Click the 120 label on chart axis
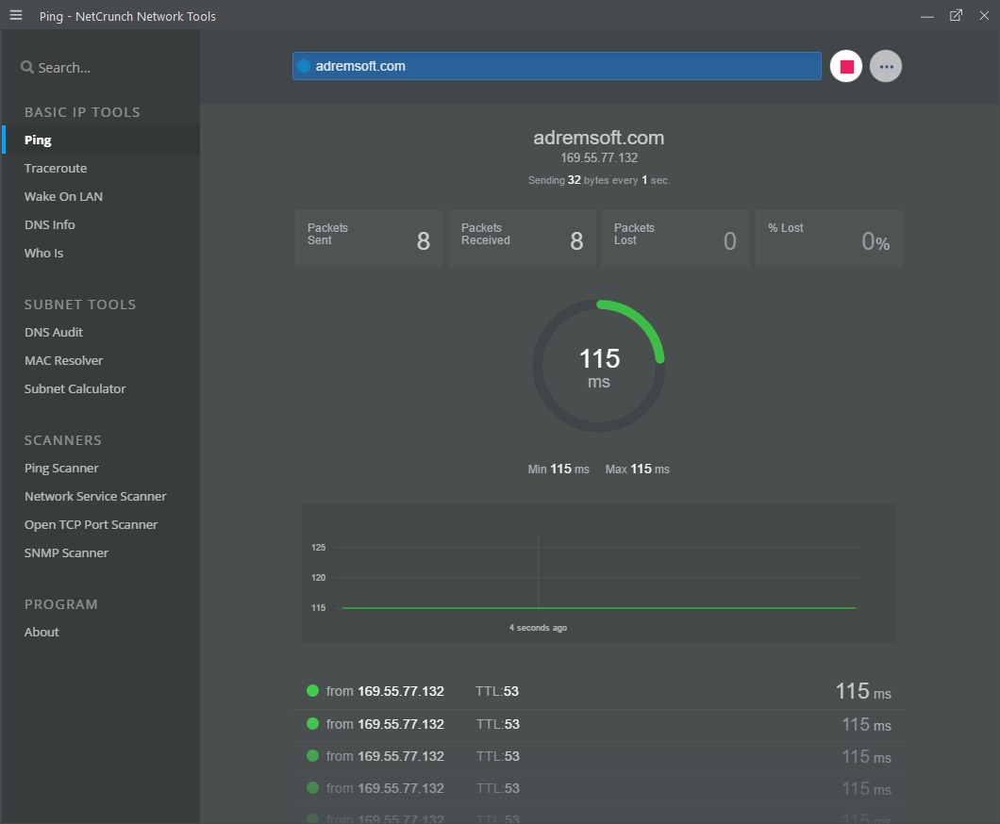Viewport: 1000px width, 824px height. click(x=318, y=577)
